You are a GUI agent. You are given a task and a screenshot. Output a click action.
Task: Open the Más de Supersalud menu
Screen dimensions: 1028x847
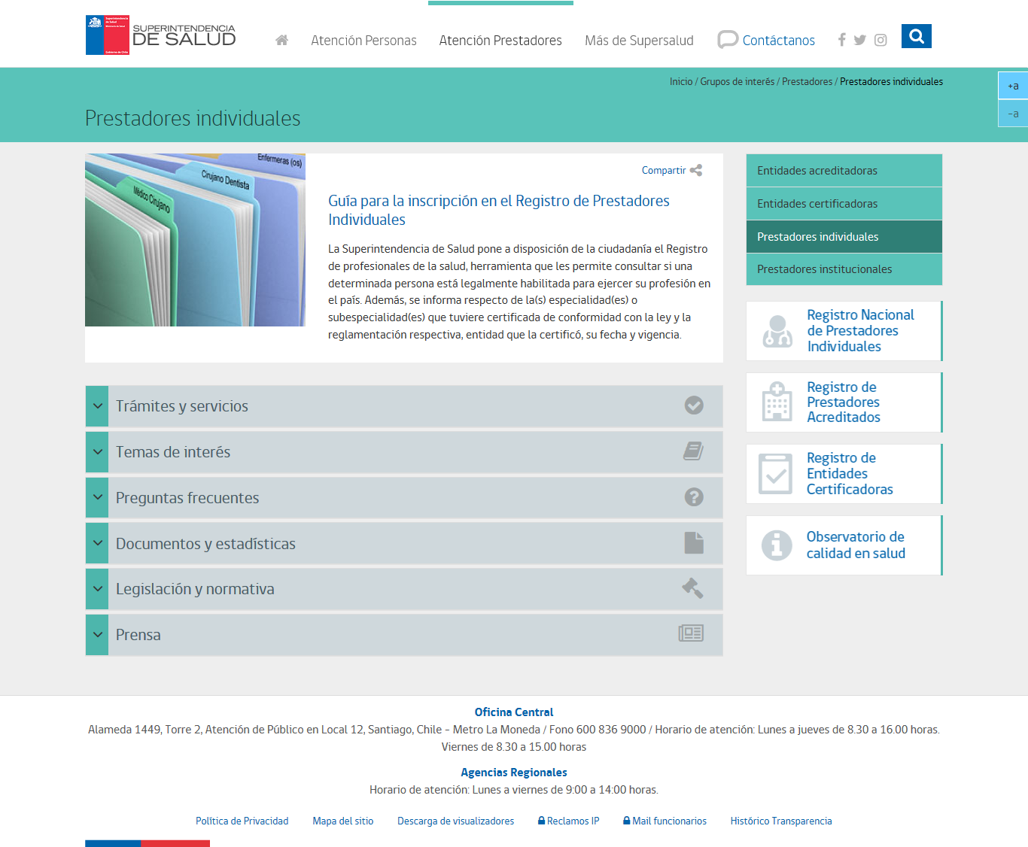pyautogui.click(x=639, y=41)
